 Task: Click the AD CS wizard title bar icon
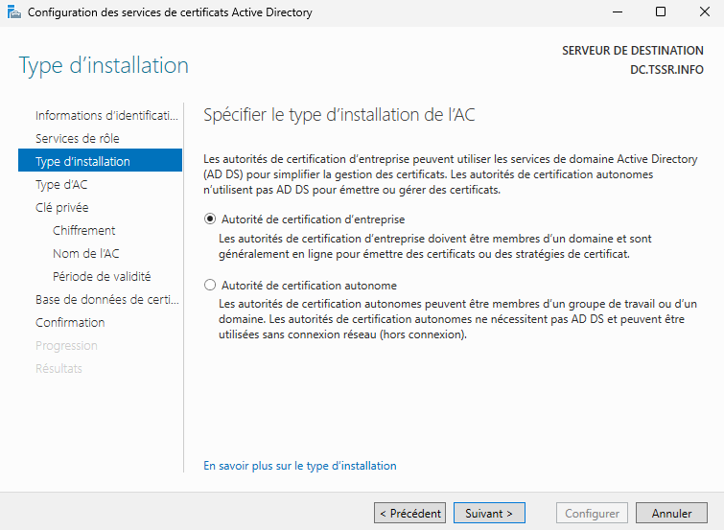click(12, 12)
